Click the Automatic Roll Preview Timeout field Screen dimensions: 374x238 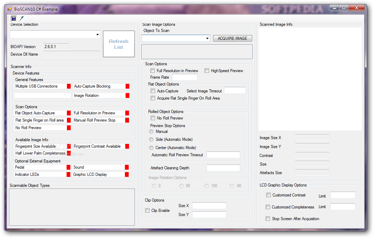click(x=223, y=155)
